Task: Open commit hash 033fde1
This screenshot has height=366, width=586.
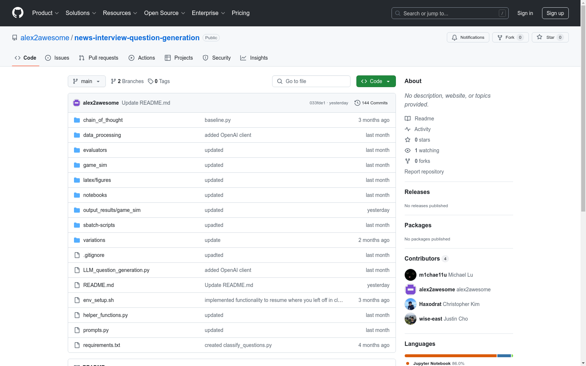Action: tap(317, 103)
